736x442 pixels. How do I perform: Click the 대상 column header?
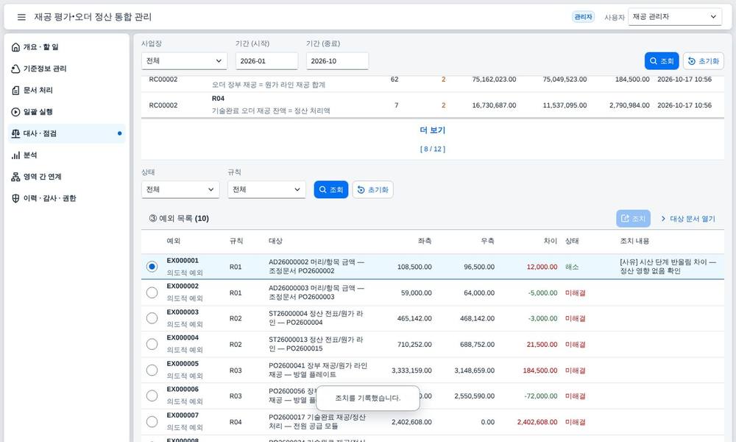click(x=275, y=241)
